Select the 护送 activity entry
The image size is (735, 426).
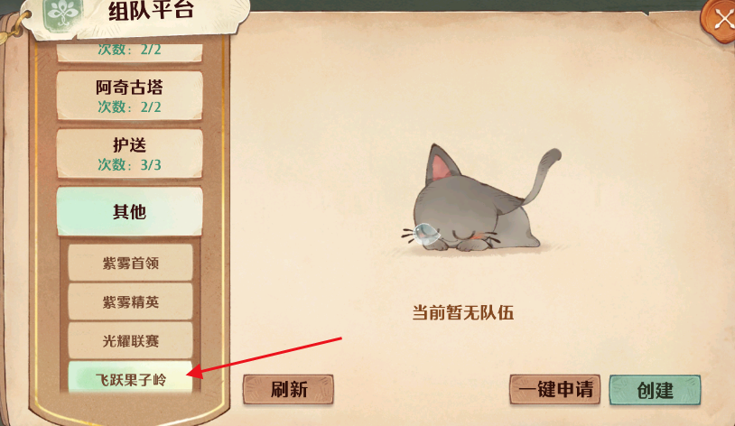click(129, 153)
